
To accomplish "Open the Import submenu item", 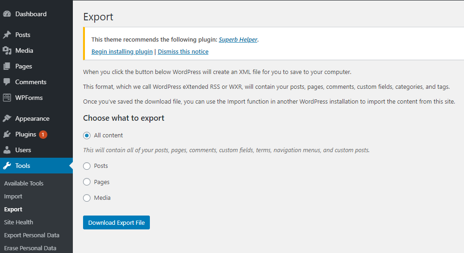I will point(13,197).
